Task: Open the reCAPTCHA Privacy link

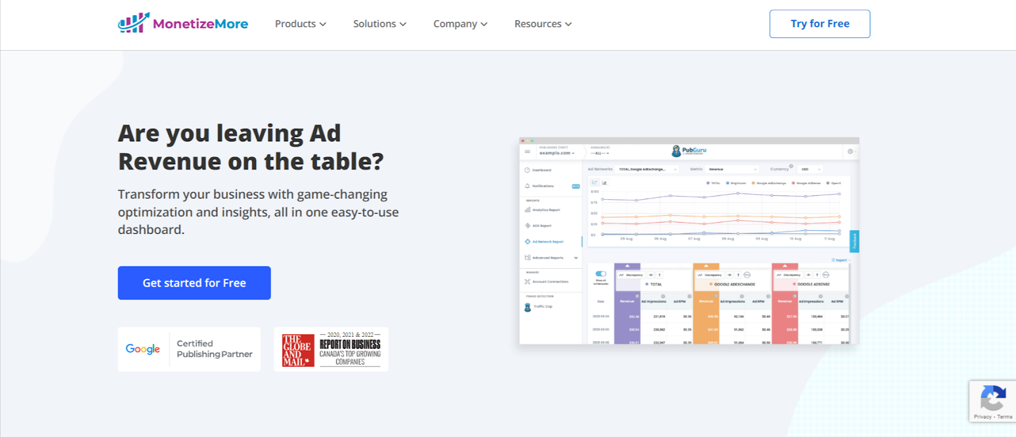Action: click(x=982, y=417)
